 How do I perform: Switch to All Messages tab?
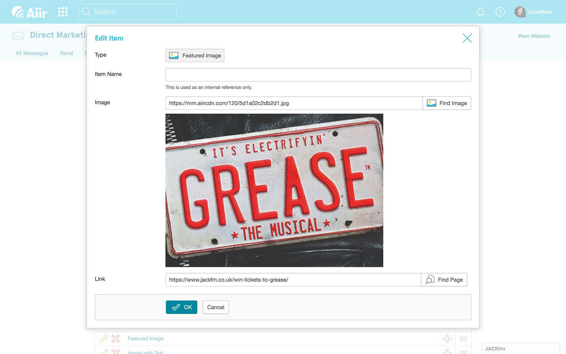(x=32, y=53)
